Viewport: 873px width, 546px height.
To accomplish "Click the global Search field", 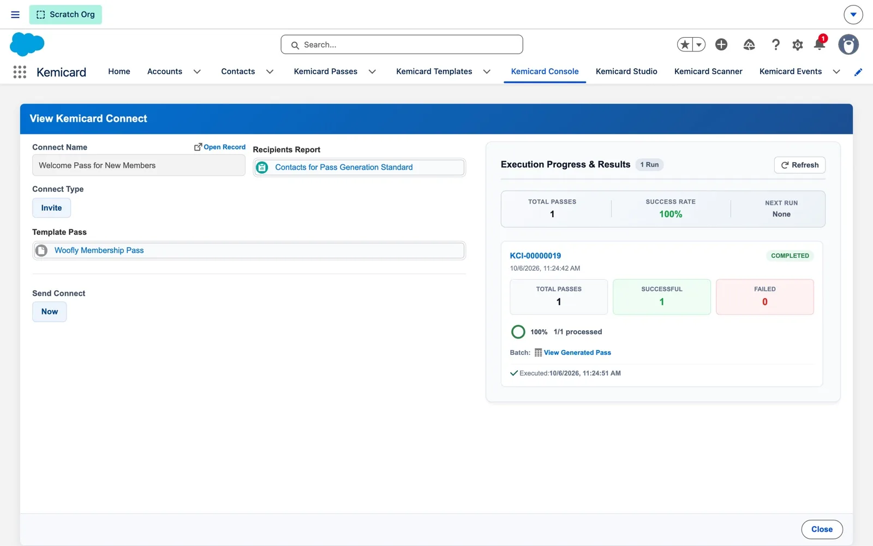I will [x=402, y=45].
